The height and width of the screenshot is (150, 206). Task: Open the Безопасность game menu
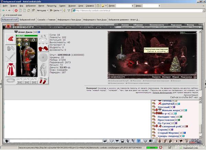pyautogui.click(x=157, y=25)
